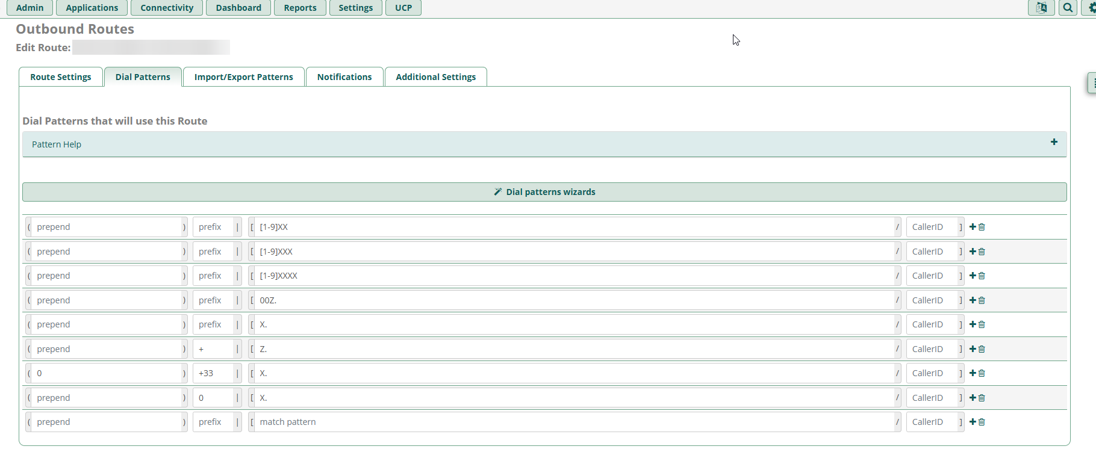
Task: Open the floating side menu handle
Action: tap(1092, 83)
